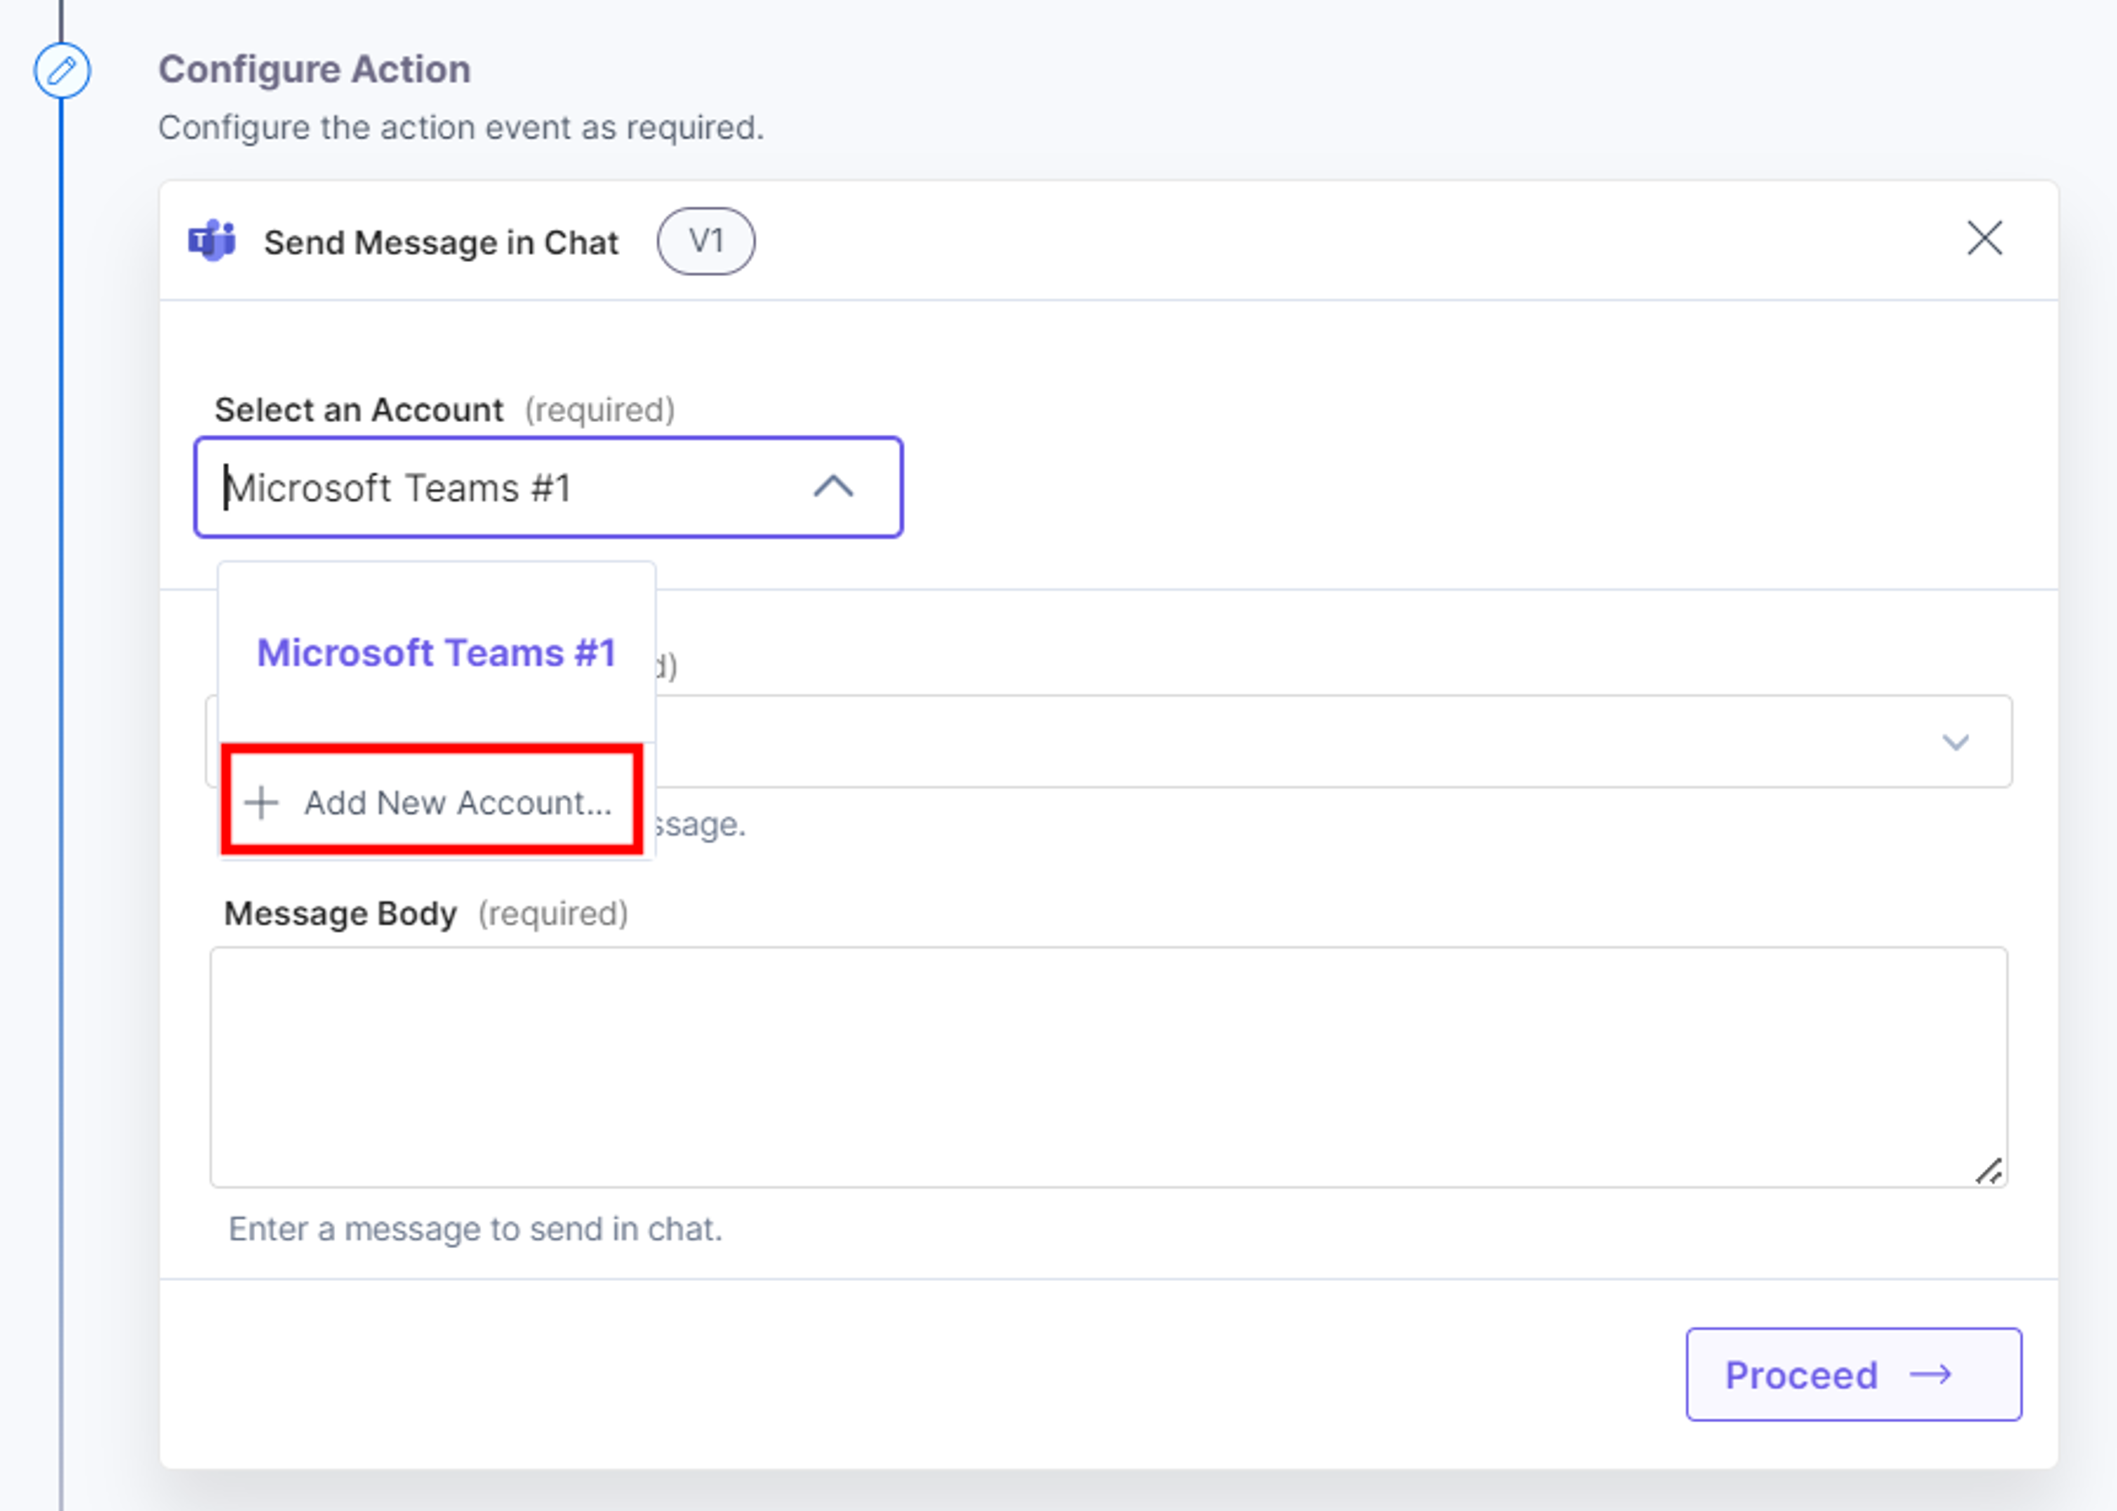Click the Proceed button
Image resolution: width=2117 pixels, height=1511 pixels.
click(x=1853, y=1374)
